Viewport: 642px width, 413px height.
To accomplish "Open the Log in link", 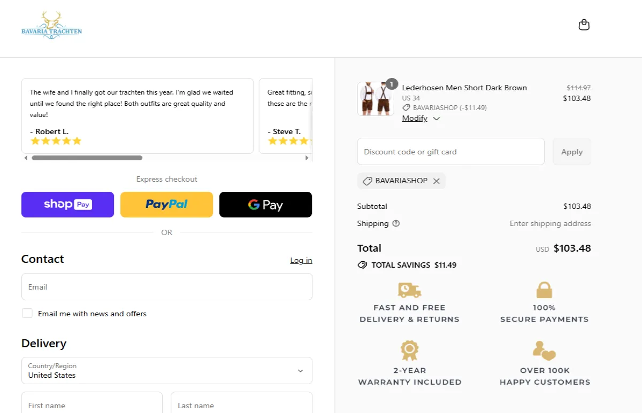I will (x=301, y=260).
